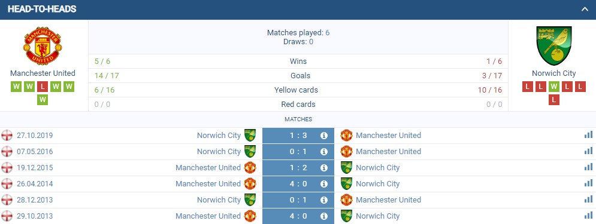Click the large Manchester United crest
596x224 pixels.
pos(43,45)
